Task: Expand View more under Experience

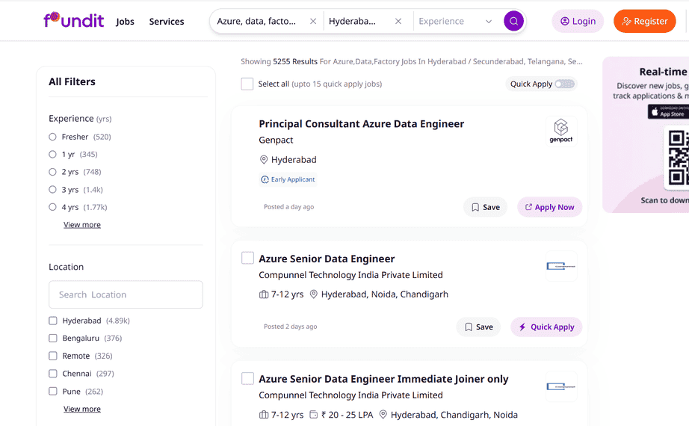Action: [82, 225]
